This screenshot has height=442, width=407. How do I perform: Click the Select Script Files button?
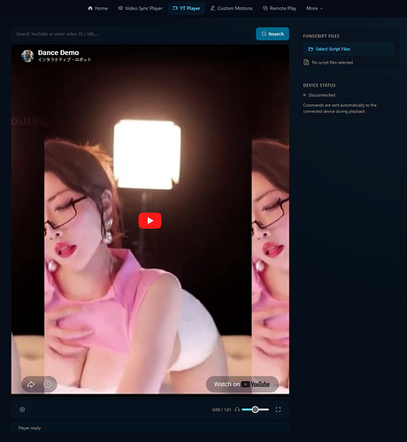point(349,49)
